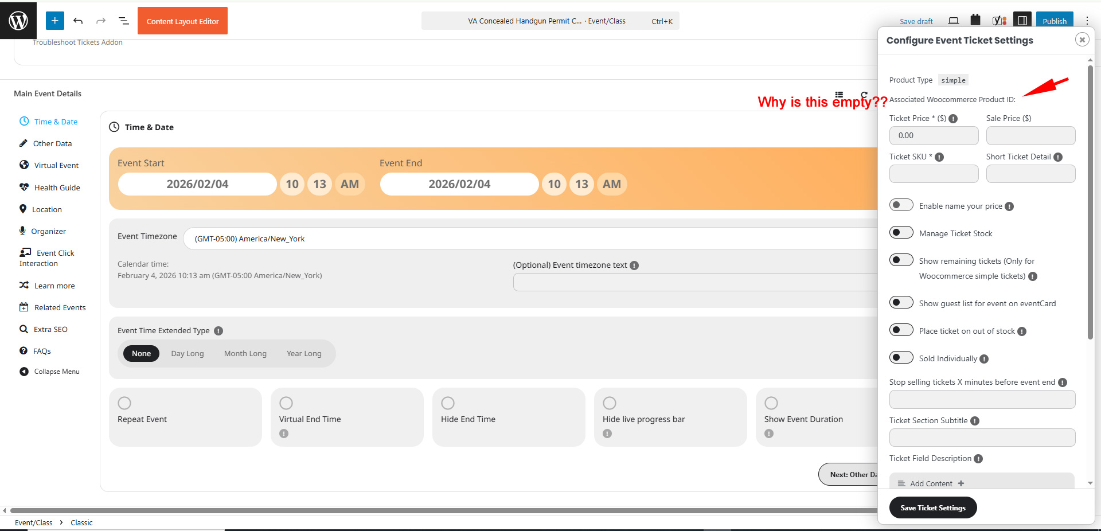The width and height of the screenshot is (1101, 531).
Task: Open the three-dot options menu
Action: point(1087,21)
